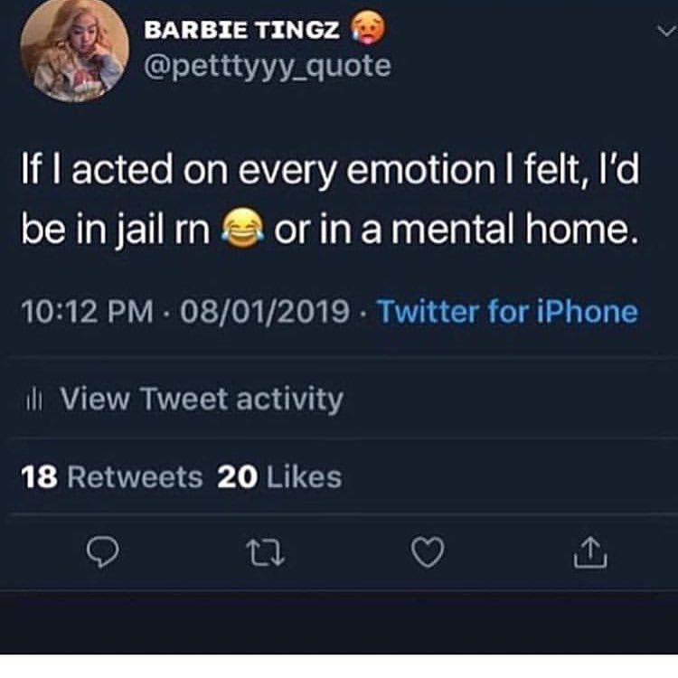
Task: Click the BARBIE TINGZ display name
Action: pyautogui.click(x=241, y=30)
